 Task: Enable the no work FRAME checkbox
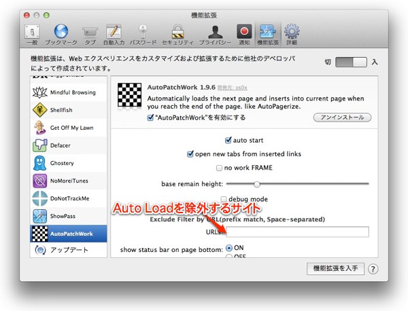coord(219,168)
